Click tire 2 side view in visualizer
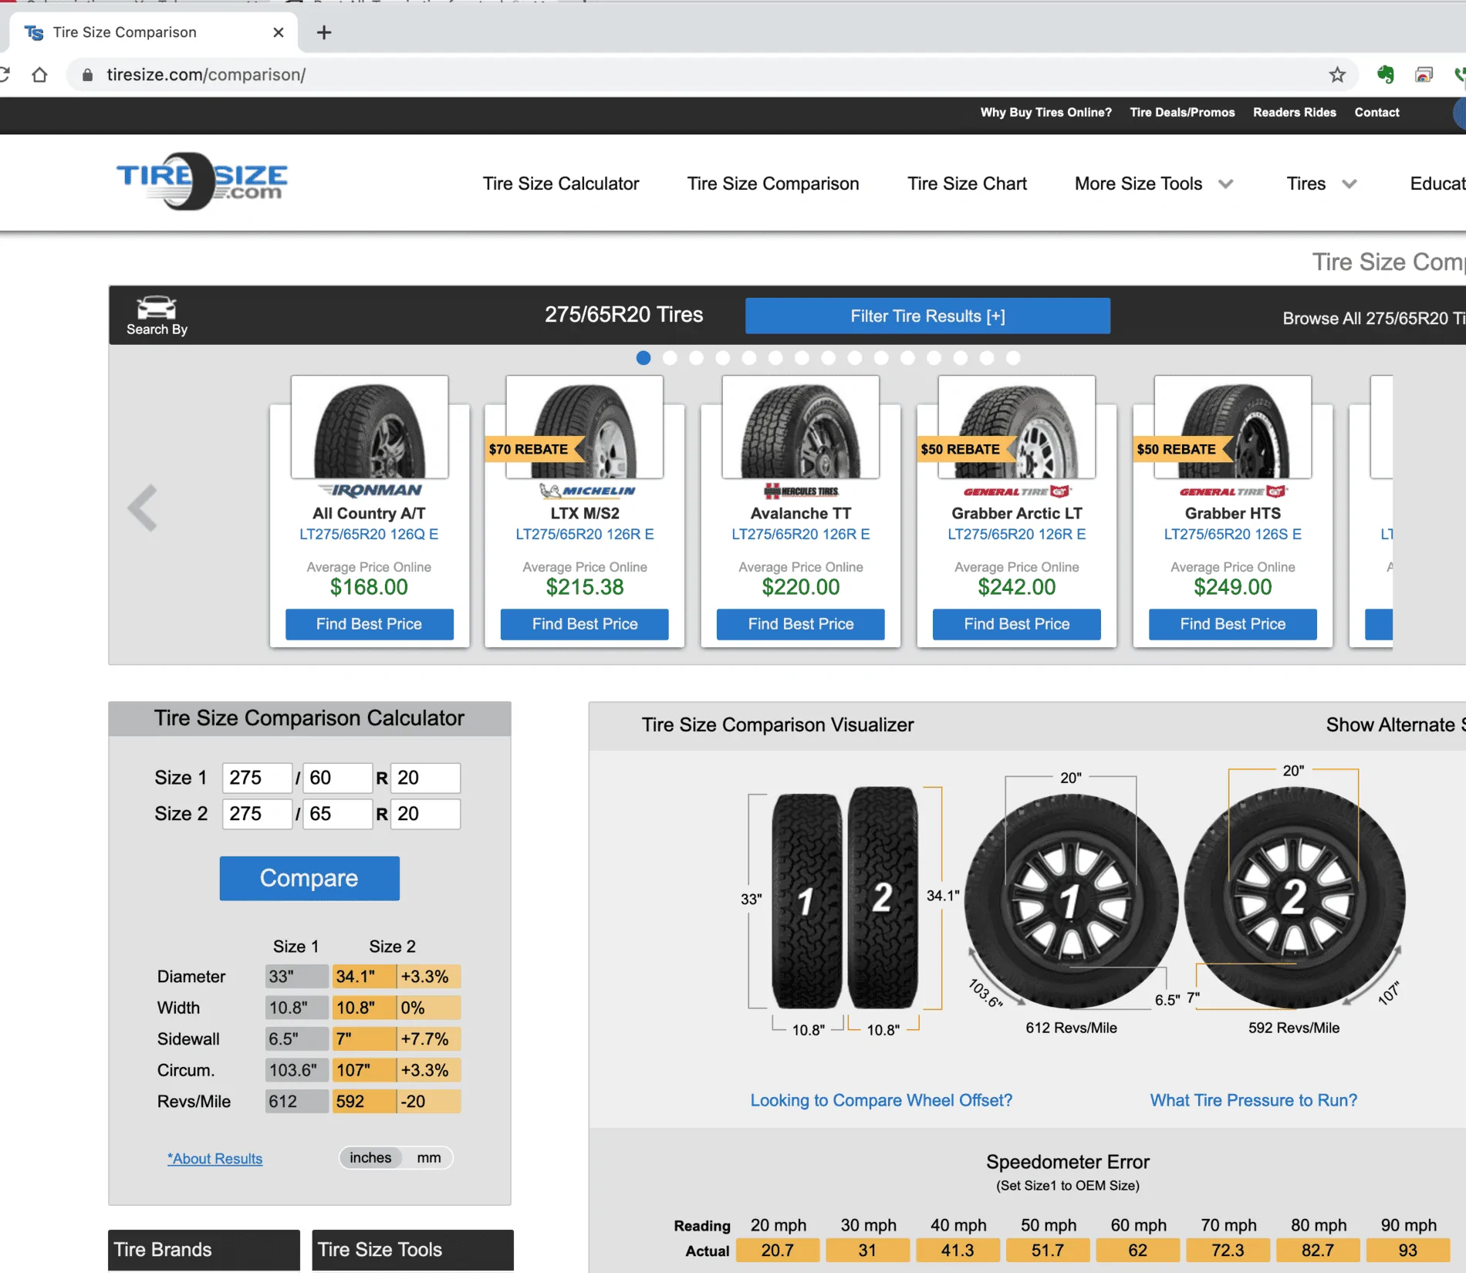The image size is (1466, 1273). coord(1295,897)
